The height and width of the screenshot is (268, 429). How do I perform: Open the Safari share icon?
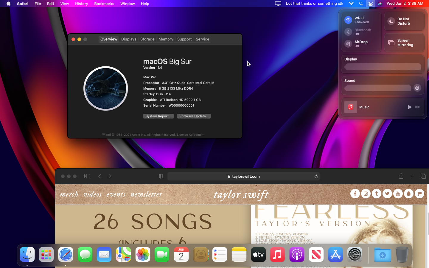(x=401, y=176)
